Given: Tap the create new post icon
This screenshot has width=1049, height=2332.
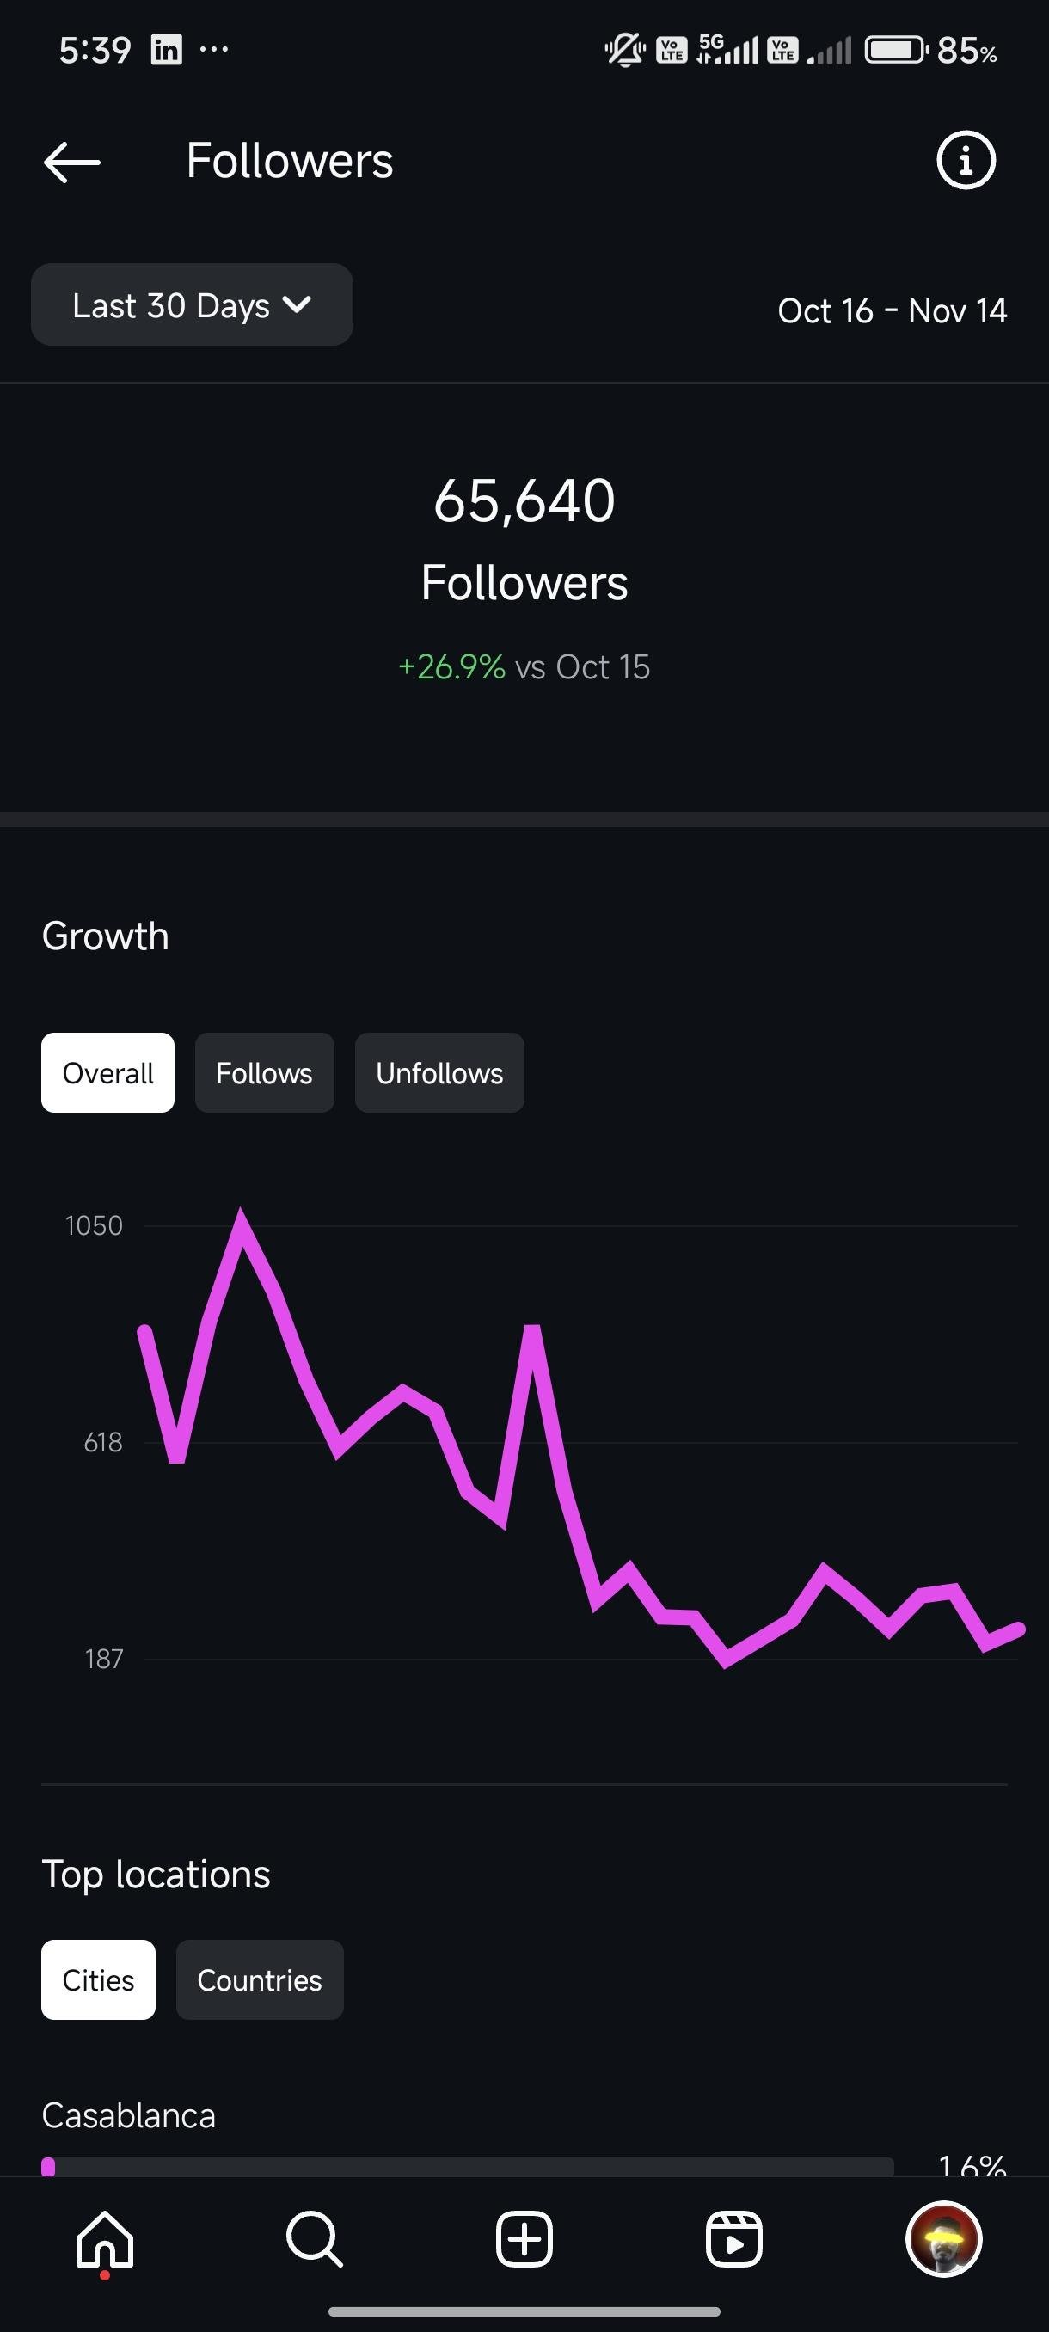Looking at the screenshot, I should click(524, 2239).
